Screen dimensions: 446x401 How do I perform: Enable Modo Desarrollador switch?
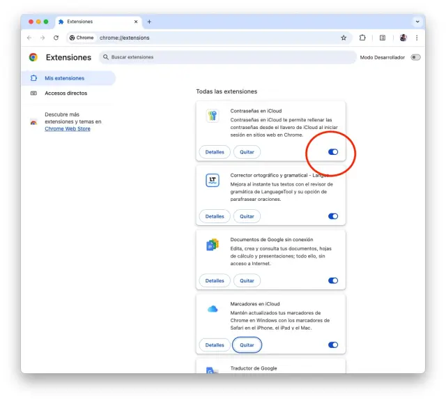click(415, 57)
